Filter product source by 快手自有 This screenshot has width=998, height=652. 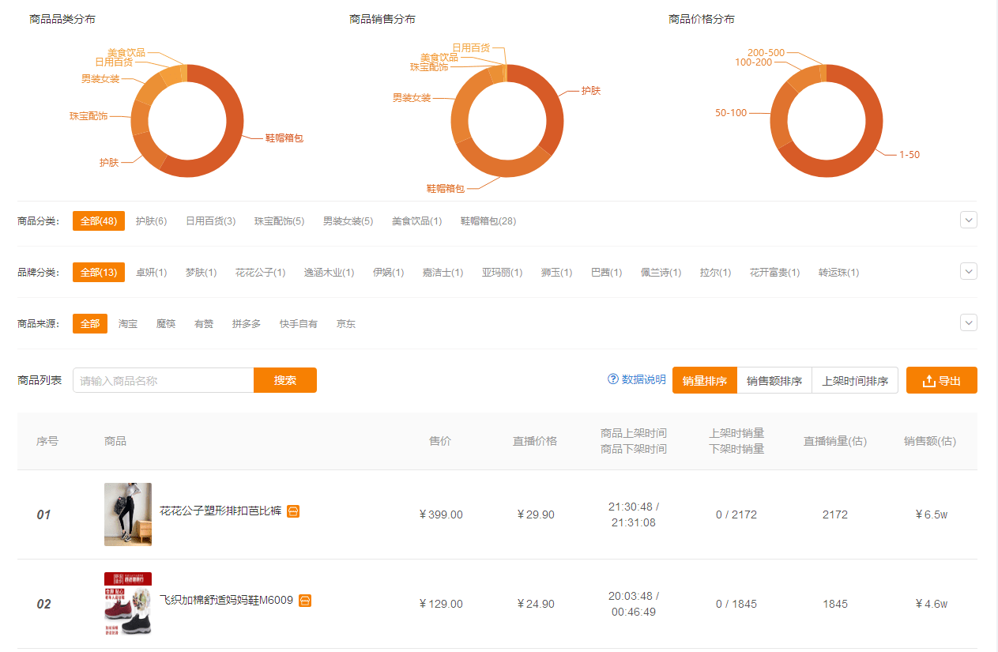pos(299,324)
